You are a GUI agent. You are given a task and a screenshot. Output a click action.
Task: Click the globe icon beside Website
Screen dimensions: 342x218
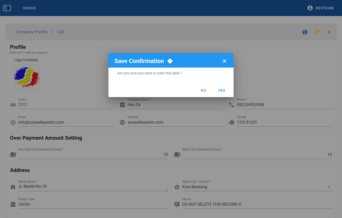(x=122, y=122)
